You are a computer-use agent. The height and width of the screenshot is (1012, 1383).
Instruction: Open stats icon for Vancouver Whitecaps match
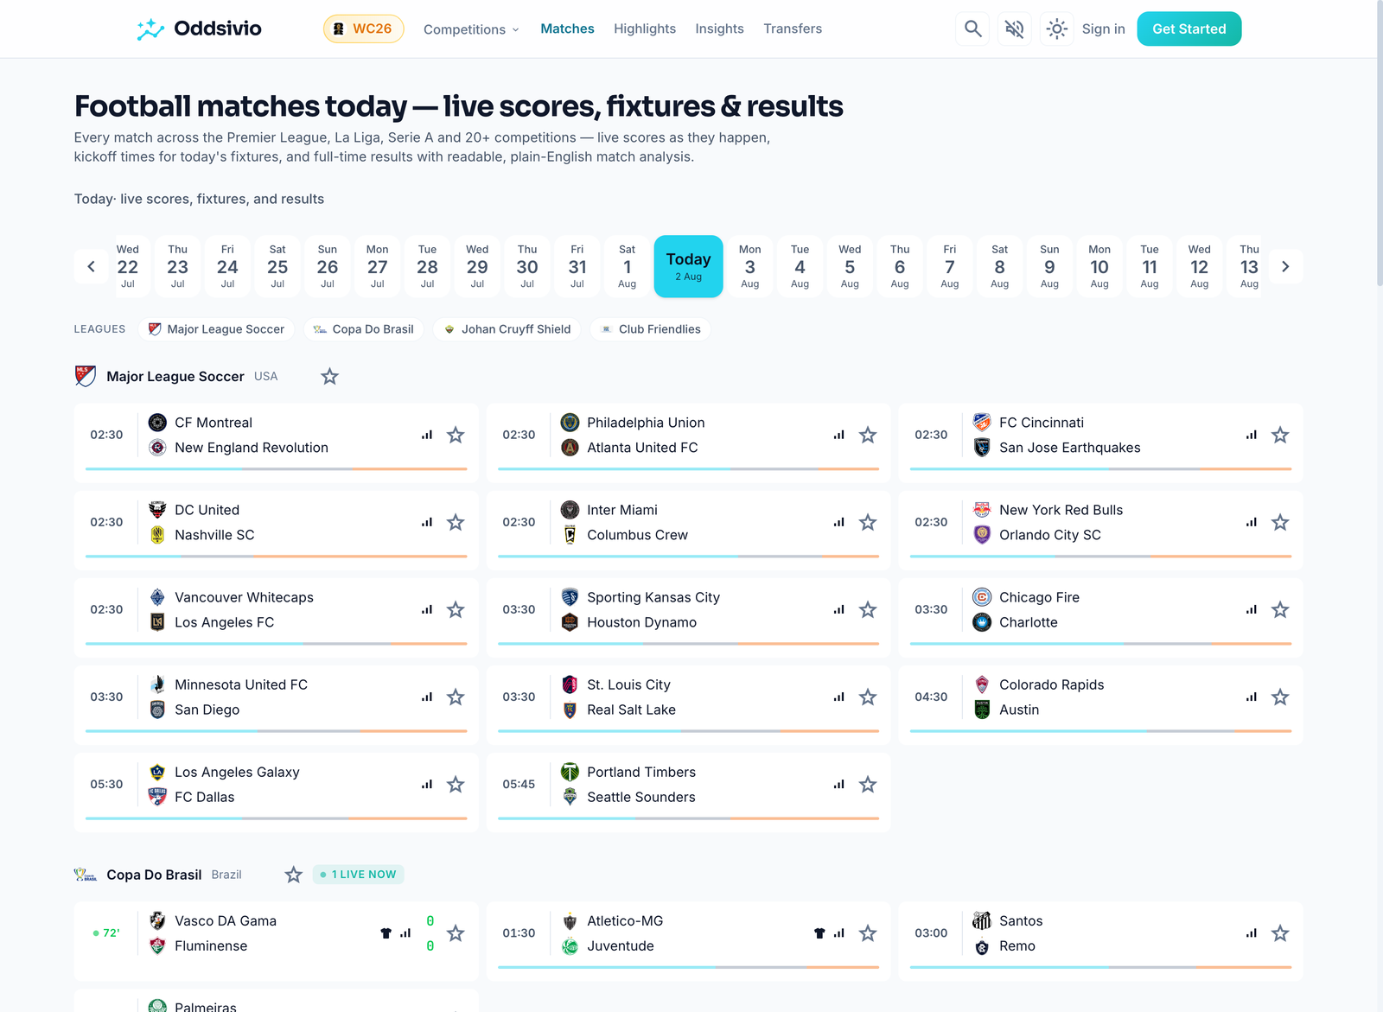pos(427,609)
